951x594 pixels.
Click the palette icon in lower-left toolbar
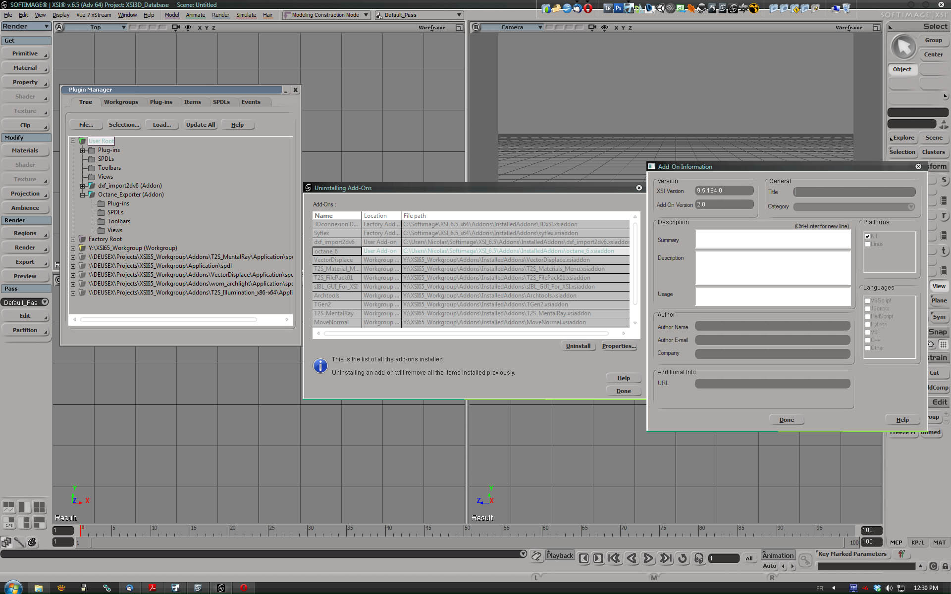tap(32, 543)
